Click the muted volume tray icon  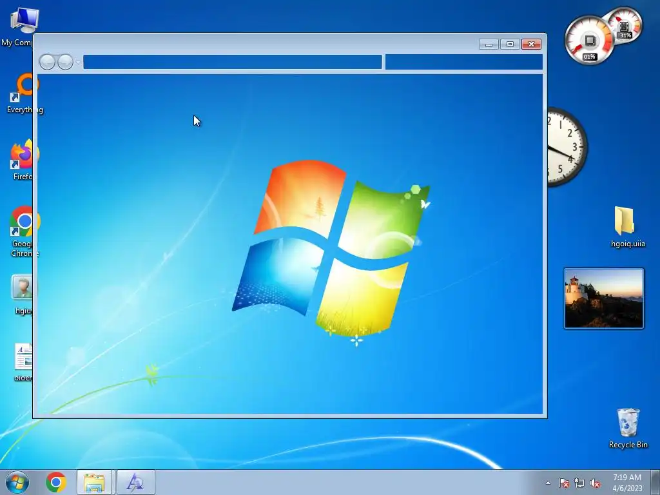(595, 483)
